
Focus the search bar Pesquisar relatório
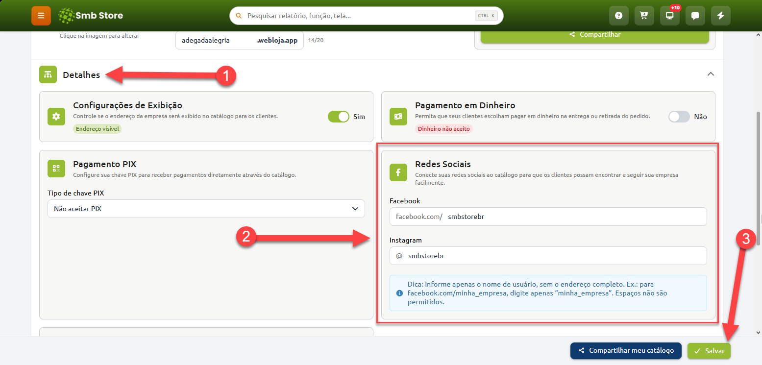pyautogui.click(x=367, y=16)
